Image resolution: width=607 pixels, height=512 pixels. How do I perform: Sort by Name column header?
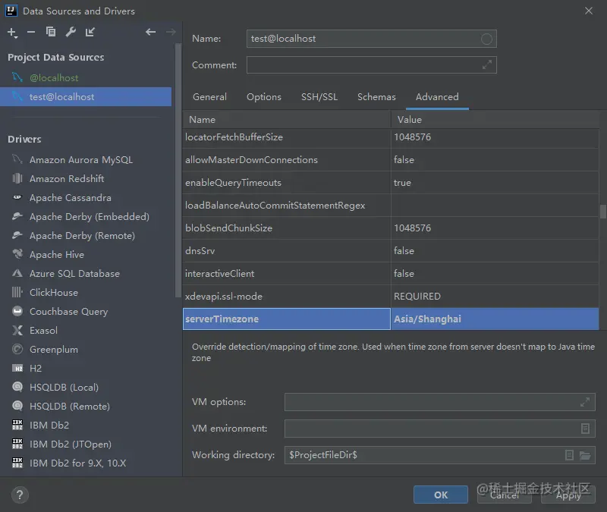coord(287,120)
